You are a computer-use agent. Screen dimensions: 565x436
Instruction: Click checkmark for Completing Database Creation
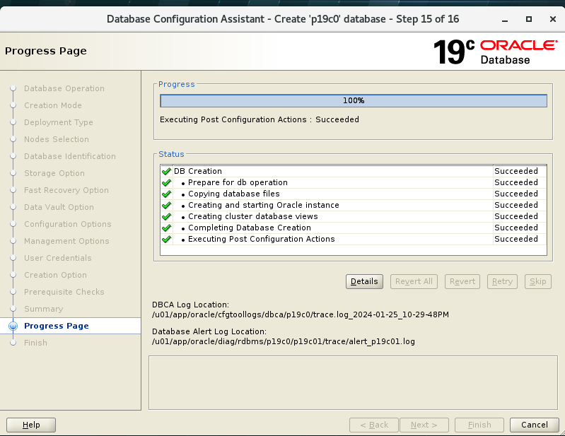(x=166, y=228)
